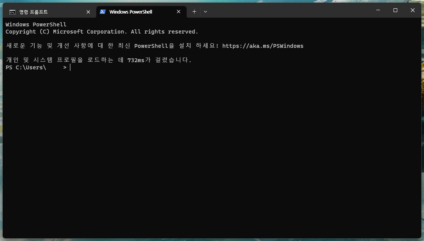424x241 pixels.
Task: Open the https://aka.ms/PSWindows link
Action: tap(263, 46)
